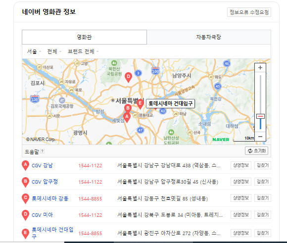Open help question mark icon next to 도움말
The width and height of the screenshot is (287, 243).
point(42,151)
